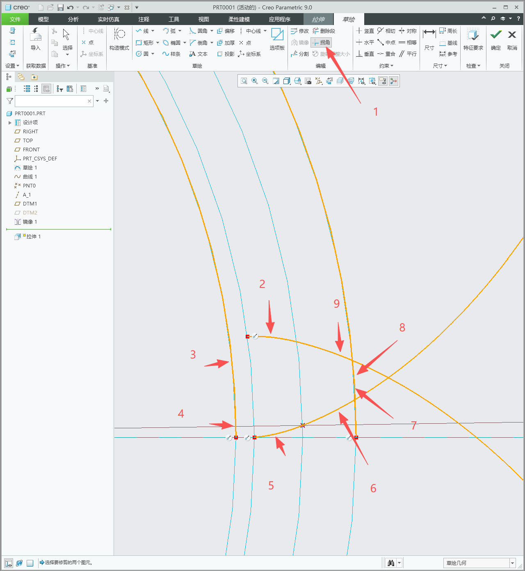Open the 文件 menu

click(15, 19)
